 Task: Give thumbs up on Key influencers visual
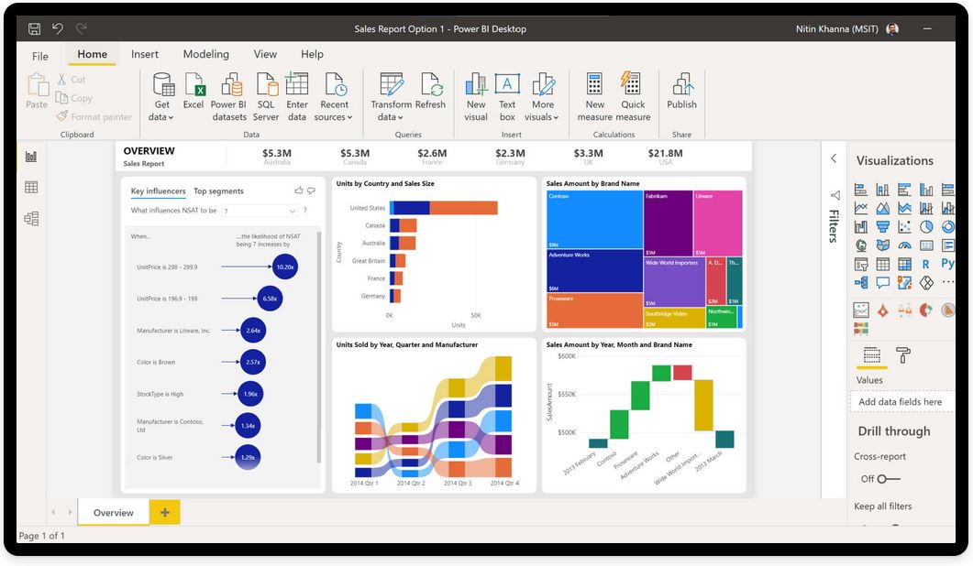pyautogui.click(x=299, y=190)
